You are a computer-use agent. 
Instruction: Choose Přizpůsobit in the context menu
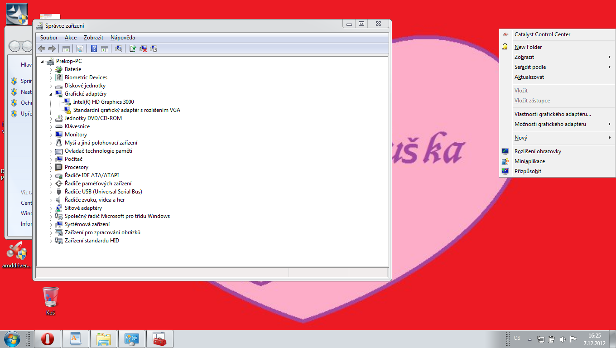coord(557,171)
